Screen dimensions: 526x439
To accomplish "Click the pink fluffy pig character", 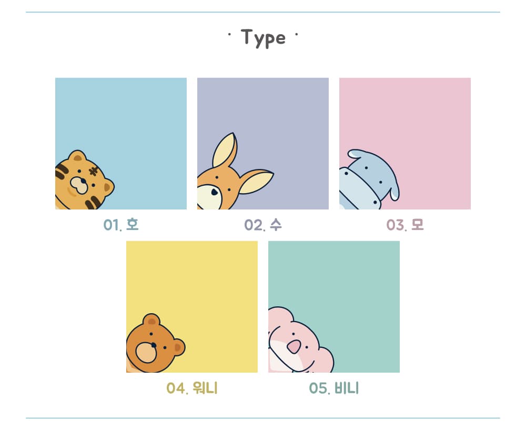I will (x=300, y=340).
